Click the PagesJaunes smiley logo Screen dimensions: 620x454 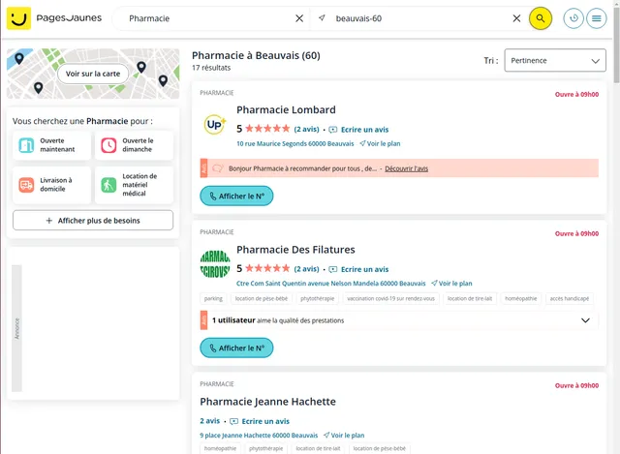(x=18, y=18)
